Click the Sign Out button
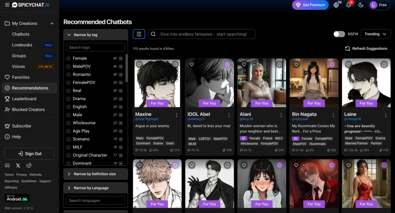Viewport: 395px width, 213px height. (29, 154)
